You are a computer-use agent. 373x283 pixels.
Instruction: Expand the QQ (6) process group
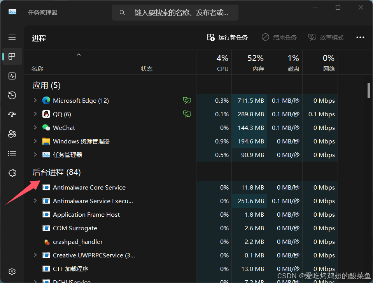pyautogui.click(x=35, y=114)
